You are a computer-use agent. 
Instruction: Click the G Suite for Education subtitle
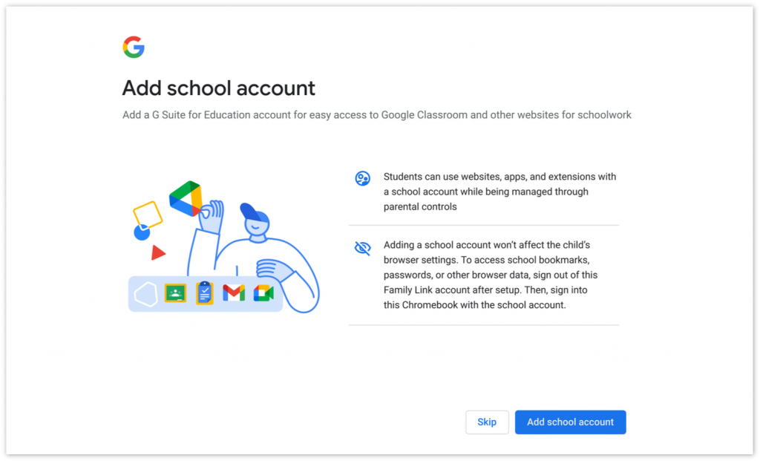pyautogui.click(x=376, y=115)
